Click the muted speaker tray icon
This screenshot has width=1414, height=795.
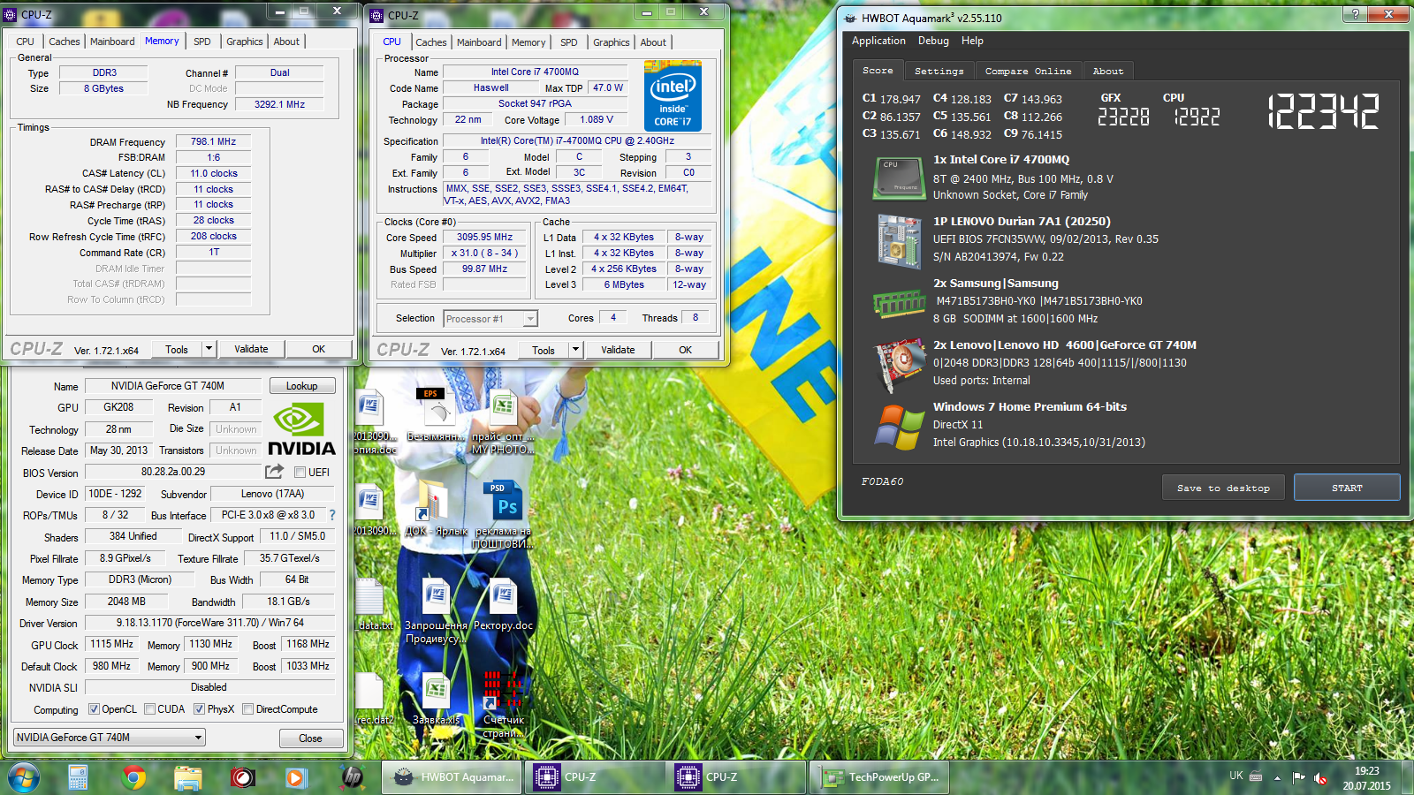pos(1320,777)
